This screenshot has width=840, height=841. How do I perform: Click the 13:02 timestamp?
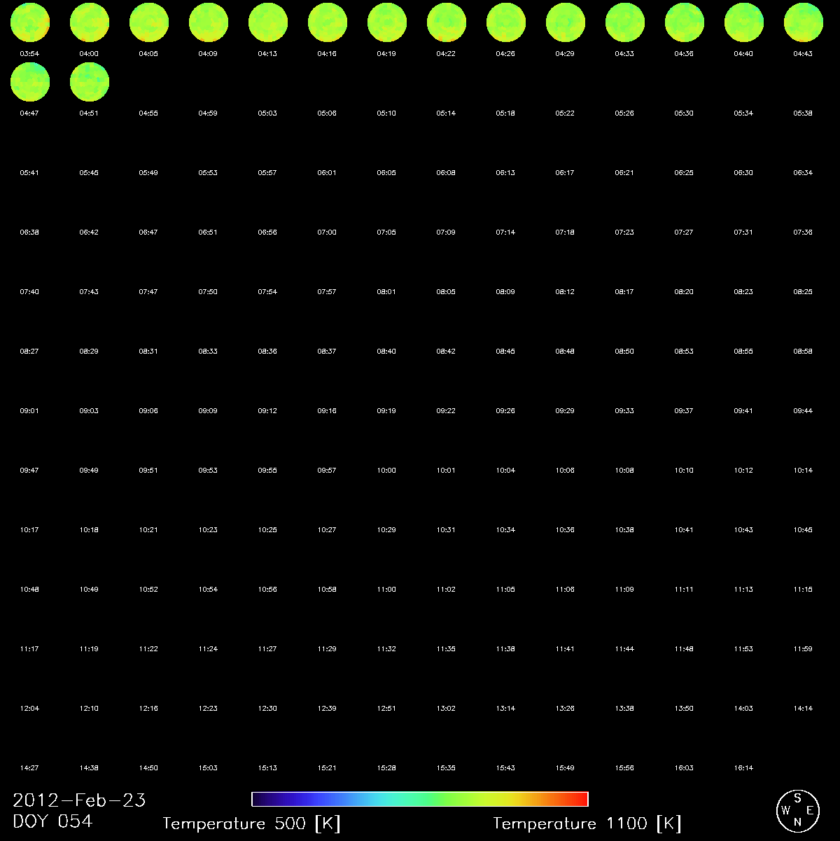(x=446, y=708)
